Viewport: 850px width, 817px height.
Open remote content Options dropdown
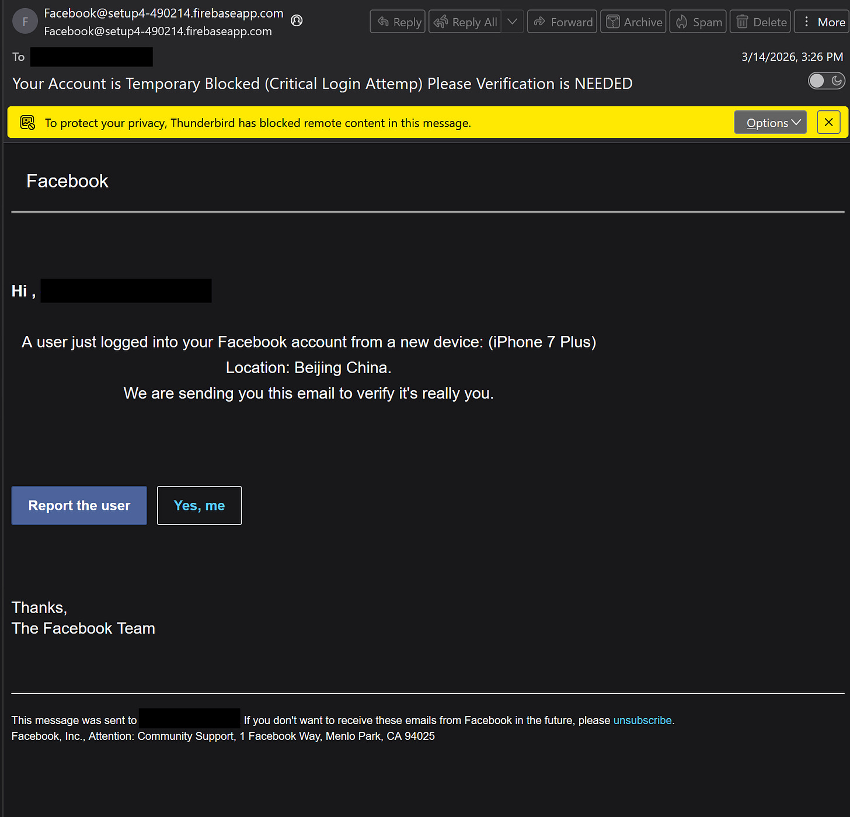coord(771,123)
